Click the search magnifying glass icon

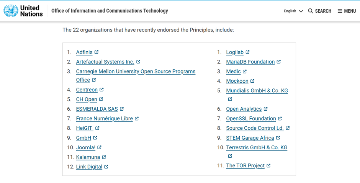tap(311, 11)
